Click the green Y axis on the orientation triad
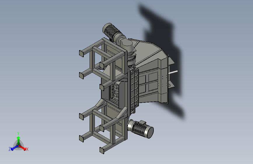253x164 pixels. [18, 140]
